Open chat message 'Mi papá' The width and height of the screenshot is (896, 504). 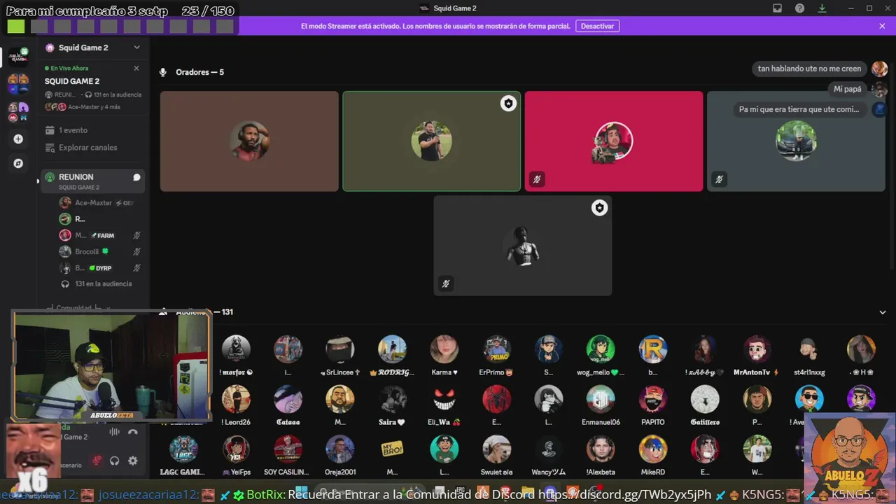(x=847, y=89)
